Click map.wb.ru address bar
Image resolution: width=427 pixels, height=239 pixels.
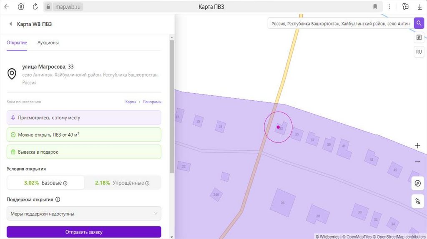[x=68, y=7]
